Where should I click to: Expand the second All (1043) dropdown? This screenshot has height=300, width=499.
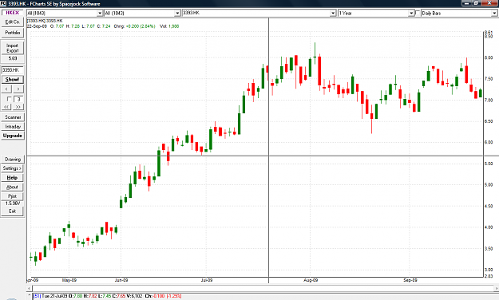pos(177,13)
